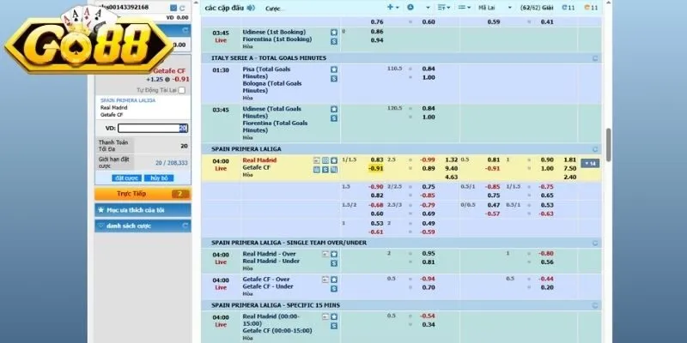Open 'danh sách cược' bet list section
Screen dimensions: 687x343
[142, 225]
